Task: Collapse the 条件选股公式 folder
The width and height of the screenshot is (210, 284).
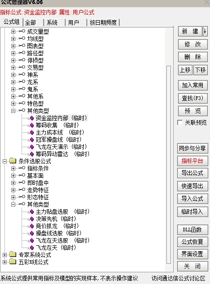Action: pyautogui.click(x=4, y=161)
